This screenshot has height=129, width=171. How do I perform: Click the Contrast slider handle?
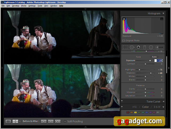pyautogui.click(x=145, y=64)
